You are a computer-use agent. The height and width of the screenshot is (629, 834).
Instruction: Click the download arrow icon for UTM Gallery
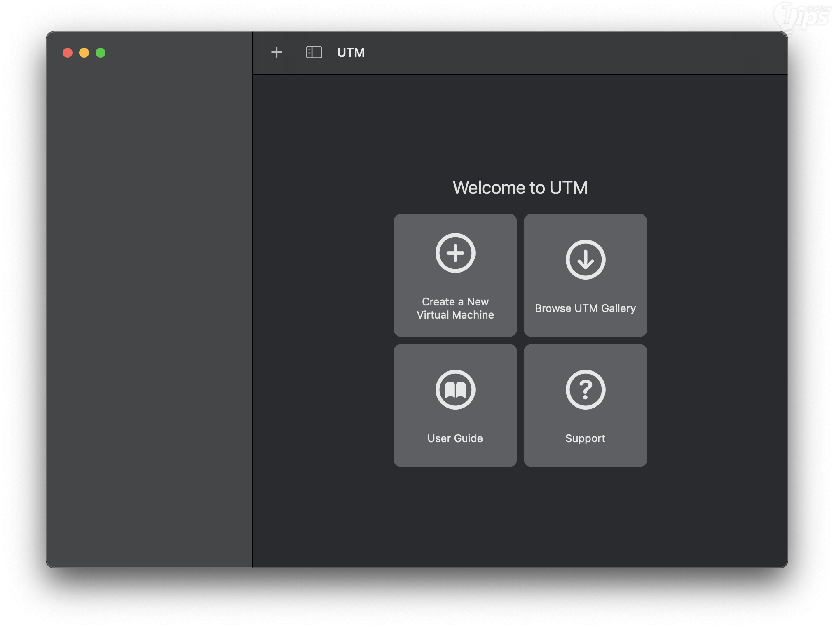(585, 259)
